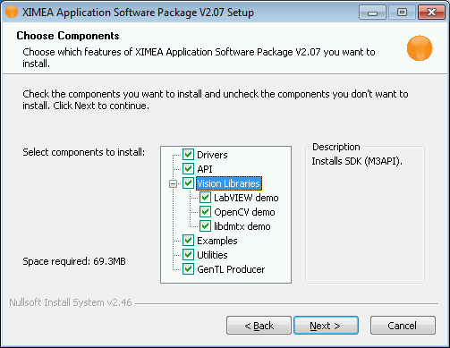Uncheck the Utilities checkbox

point(188,255)
